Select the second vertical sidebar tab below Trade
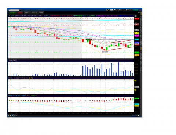This screenshot has width=176, height=135. [141, 23]
